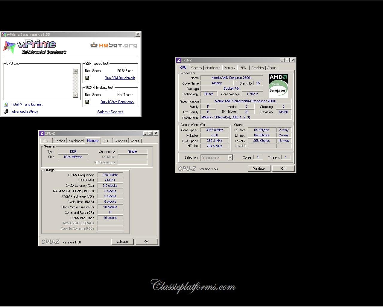The width and height of the screenshot is (383, 307).
Task: Click the Core Speed value 3057.8 MHz
Action: (215, 130)
